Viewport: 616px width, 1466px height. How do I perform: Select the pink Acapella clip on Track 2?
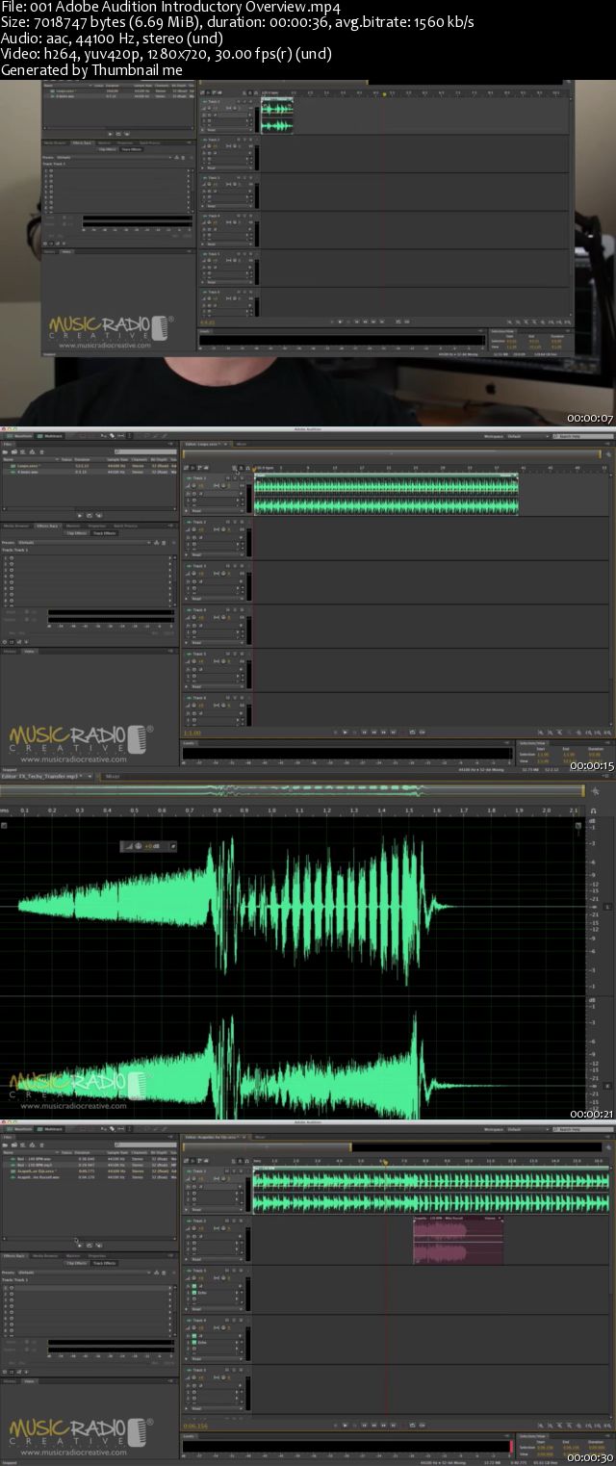[458, 1240]
